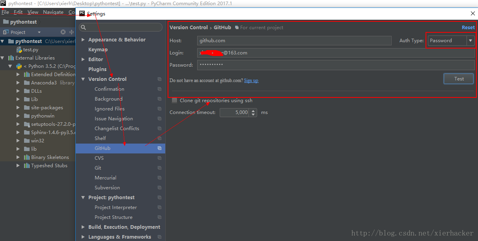Collapse the Project: pythontest section
Screen dimensions: 478x241
point(83,198)
